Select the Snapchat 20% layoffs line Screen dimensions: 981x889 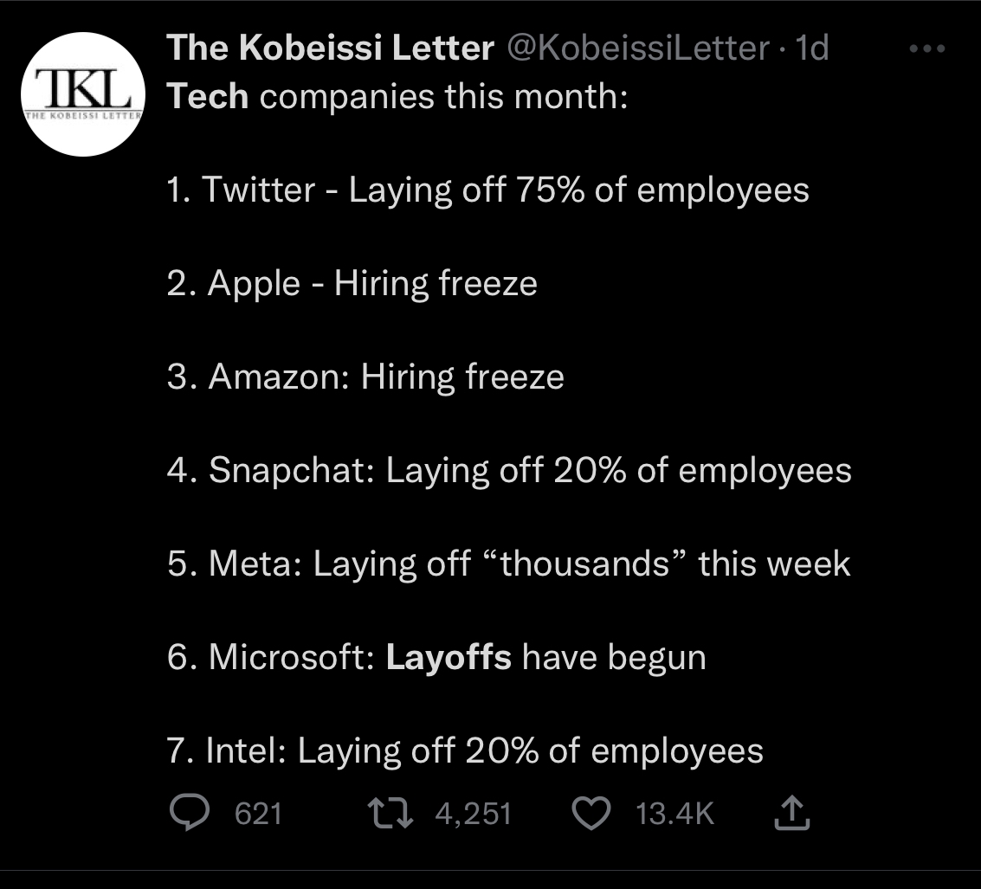tap(509, 470)
